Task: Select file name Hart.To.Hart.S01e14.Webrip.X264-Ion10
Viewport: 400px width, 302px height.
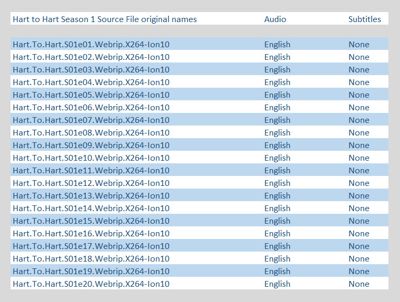Action: (x=91, y=209)
